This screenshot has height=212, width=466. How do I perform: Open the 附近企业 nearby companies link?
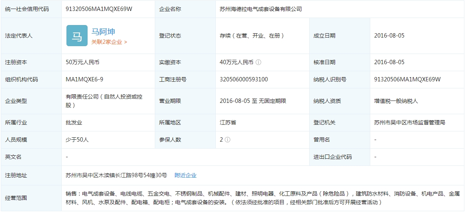(185, 175)
